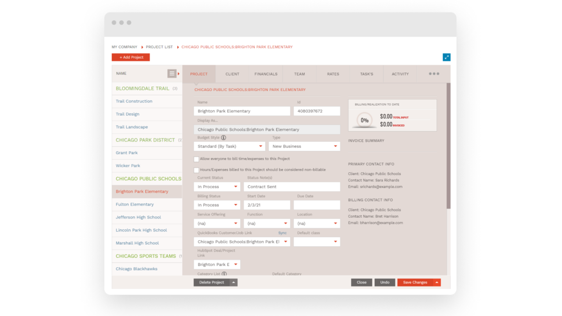
Task: Open the project list options hamburger icon
Action: click(x=172, y=73)
